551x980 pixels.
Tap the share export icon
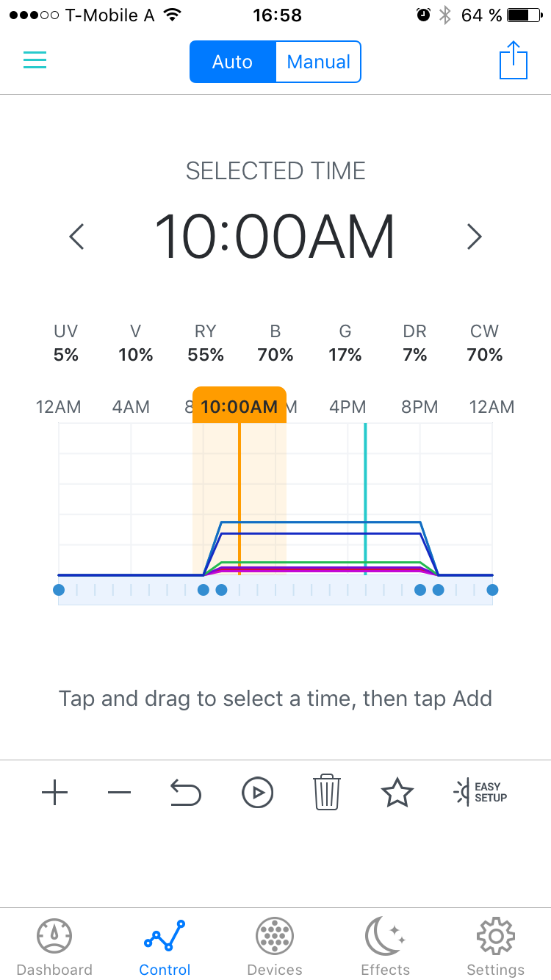[514, 60]
